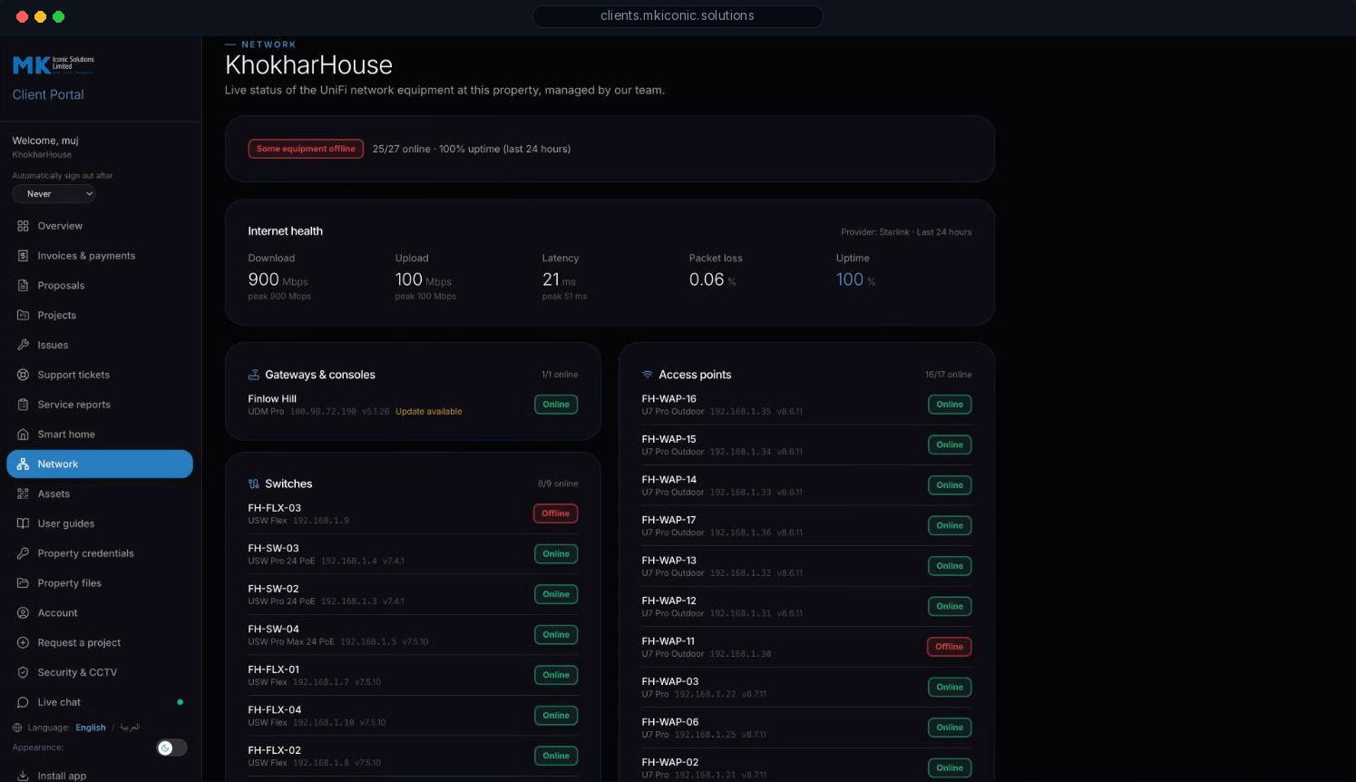Click the 'Provider: Starlink' label
This screenshot has width=1356, height=782.
pos(874,232)
